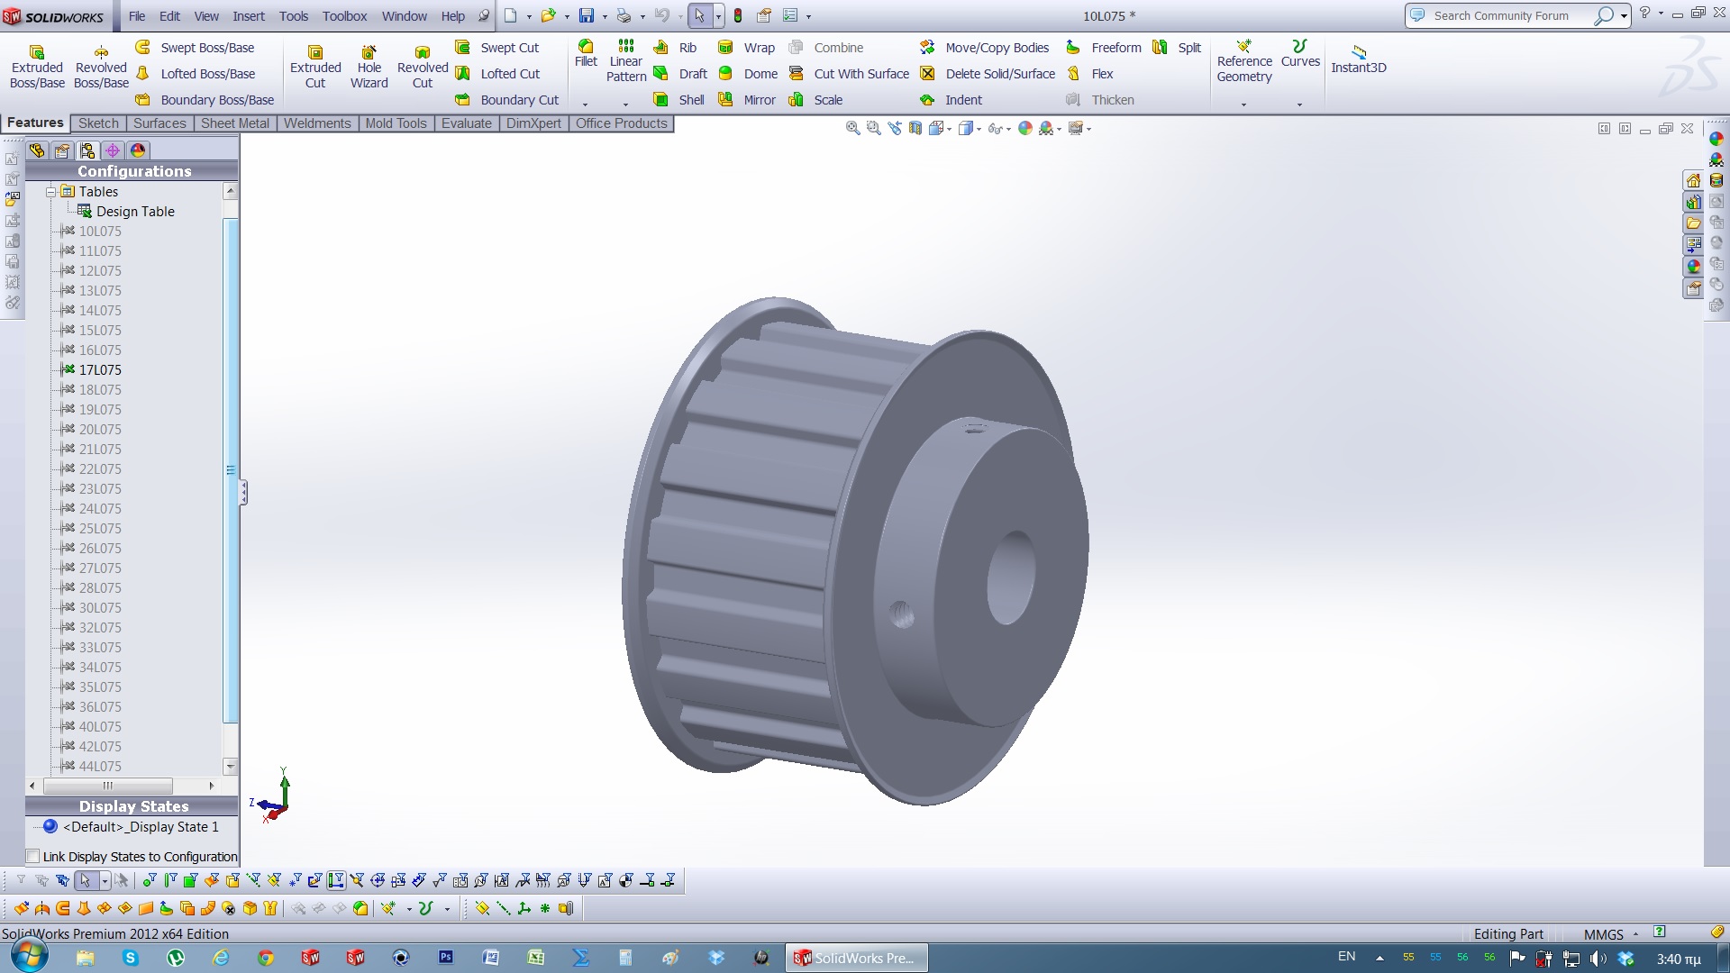The height and width of the screenshot is (973, 1730).
Task: Open the Hole Wizard
Action: coord(369,68)
